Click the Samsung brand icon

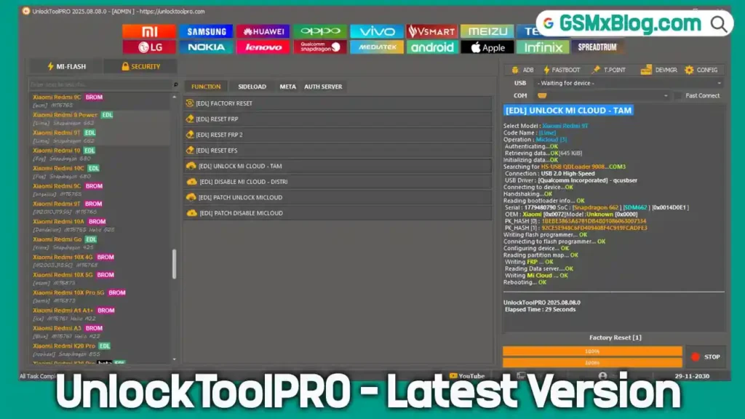pos(206,31)
